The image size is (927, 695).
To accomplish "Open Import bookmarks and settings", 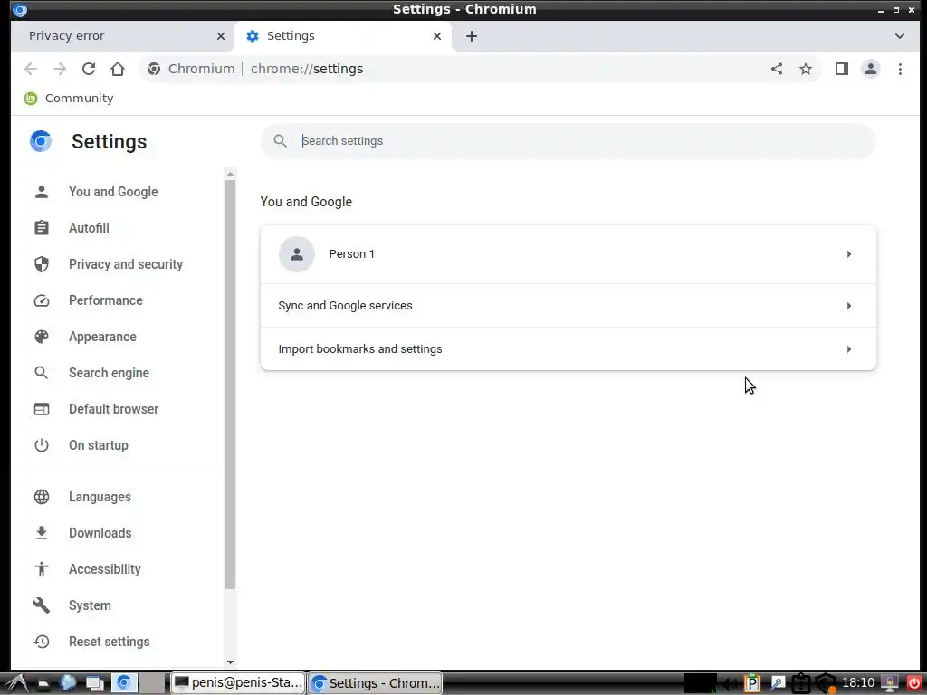I will [569, 348].
